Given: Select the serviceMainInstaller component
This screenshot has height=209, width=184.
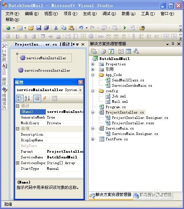Looking at the screenshot, I should tap(44, 58).
